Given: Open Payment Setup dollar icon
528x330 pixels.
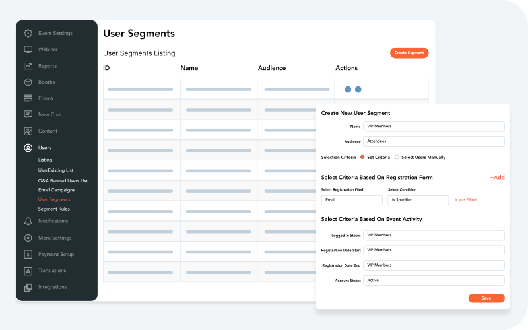Looking at the screenshot, I should tap(28, 254).
